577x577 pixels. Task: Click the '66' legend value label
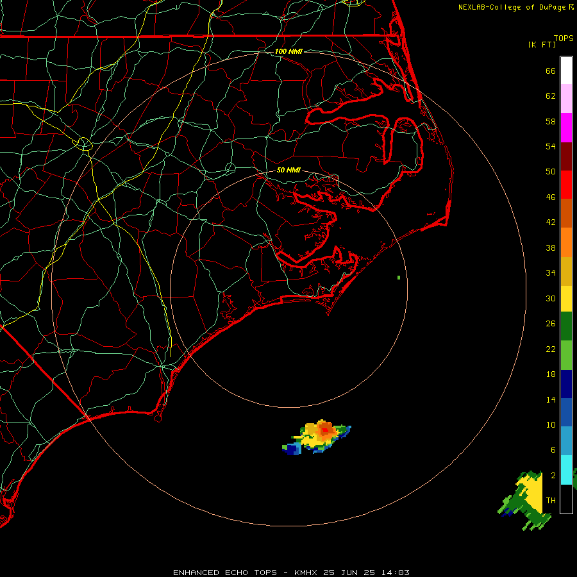pos(551,71)
